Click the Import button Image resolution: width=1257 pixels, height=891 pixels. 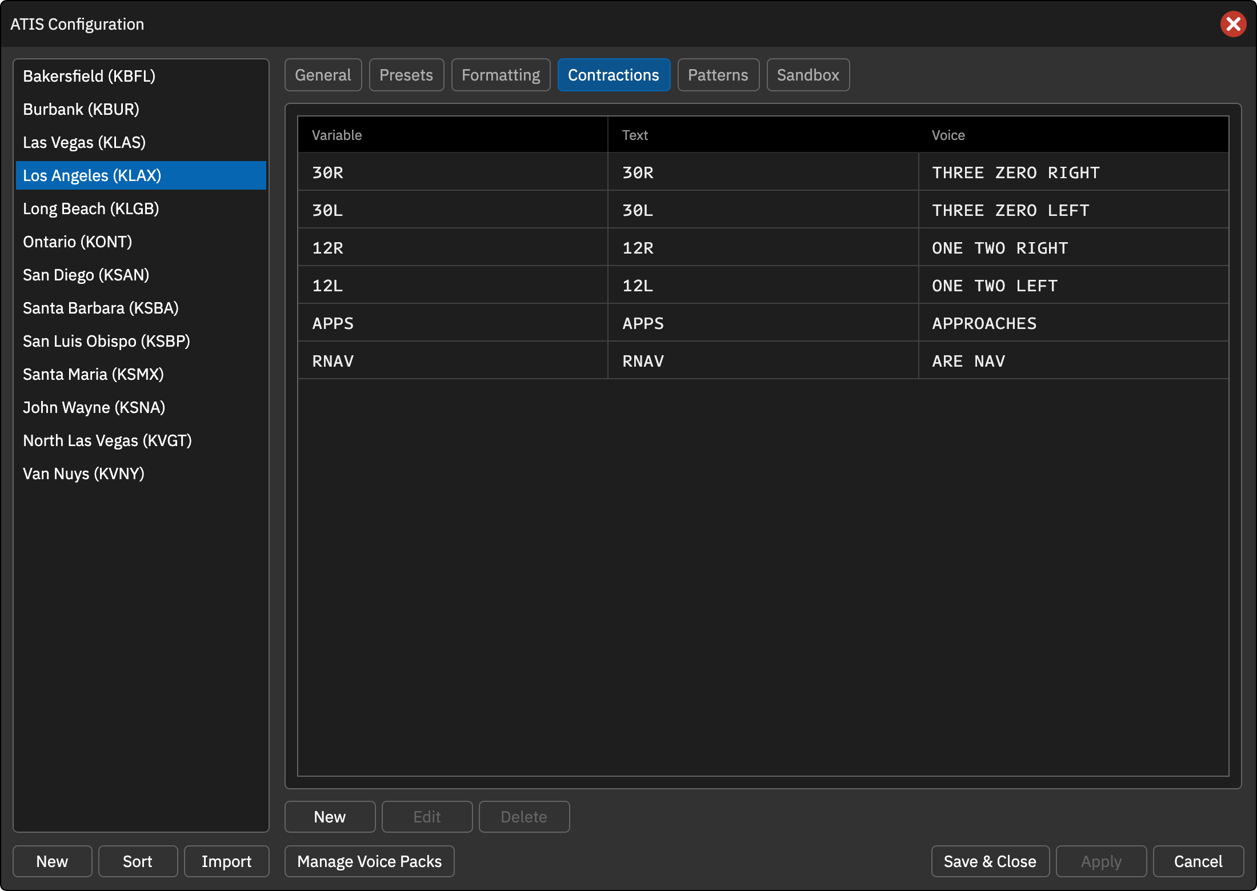(x=226, y=861)
